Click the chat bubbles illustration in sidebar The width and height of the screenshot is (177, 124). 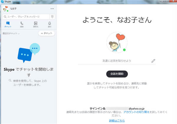pos(29,53)
